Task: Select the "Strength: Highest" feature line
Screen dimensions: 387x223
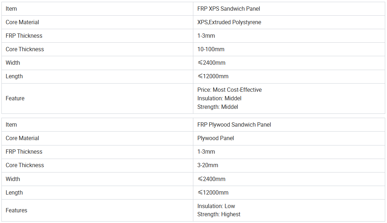Action: pyautogui.click(x=219, y=214)
